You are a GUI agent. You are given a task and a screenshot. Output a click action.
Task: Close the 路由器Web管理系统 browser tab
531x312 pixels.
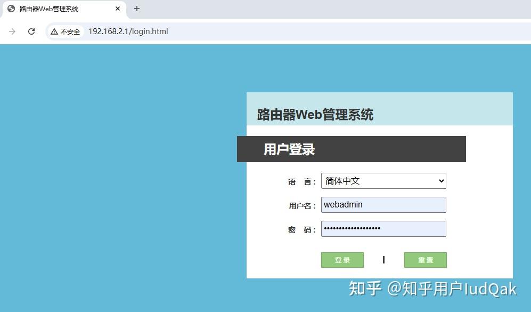tap(117, 9)
